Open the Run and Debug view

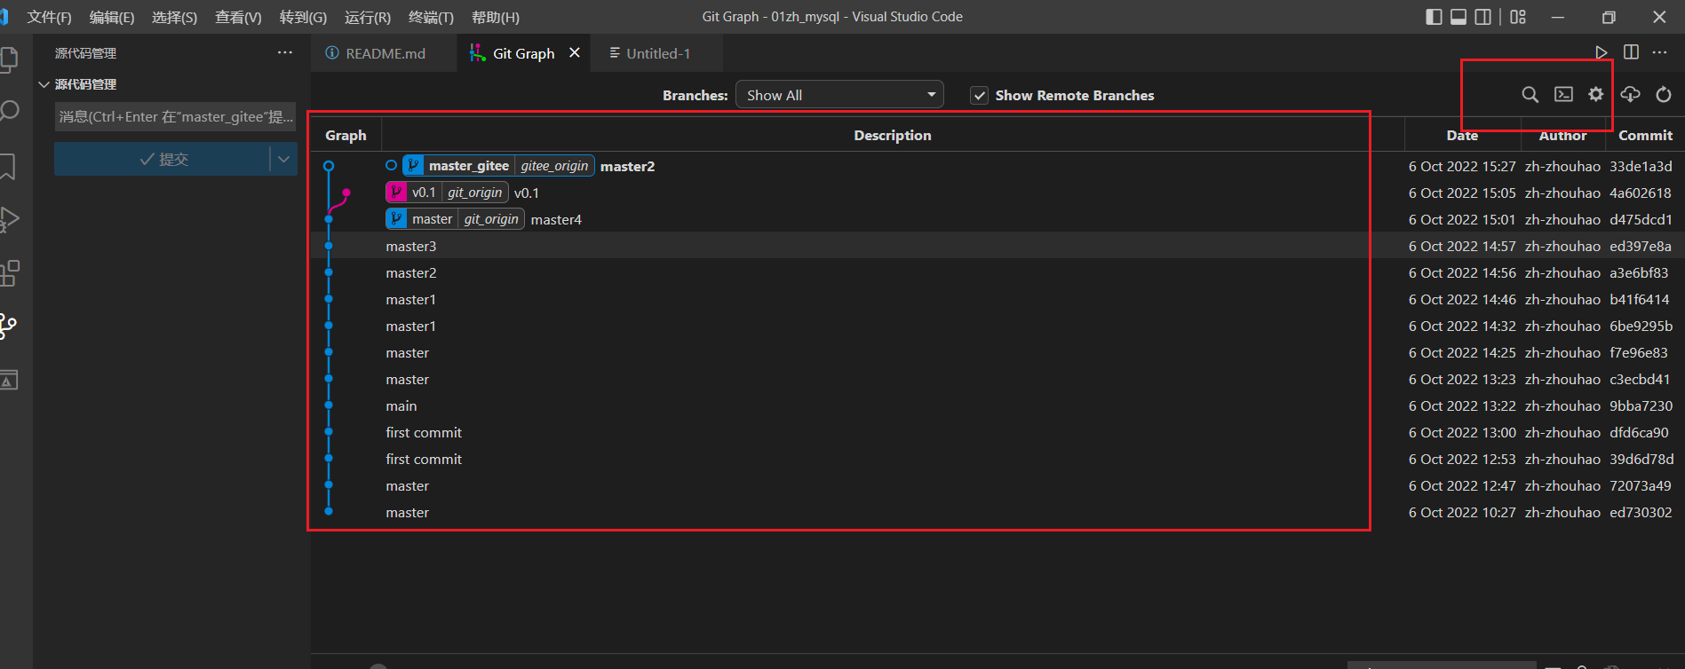point(8,219)
